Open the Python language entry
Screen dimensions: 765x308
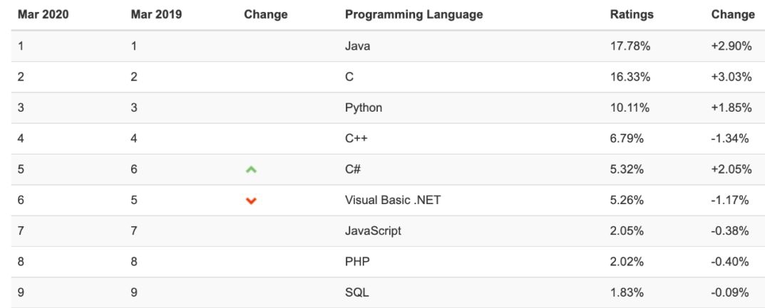[363, 107]
